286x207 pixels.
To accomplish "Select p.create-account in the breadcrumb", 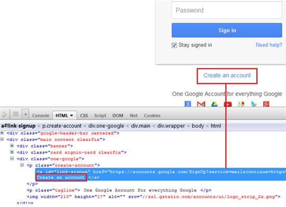I will (x=62, y=126).
